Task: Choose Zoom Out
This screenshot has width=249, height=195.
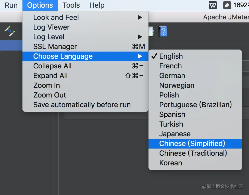Action: (85, 95)
